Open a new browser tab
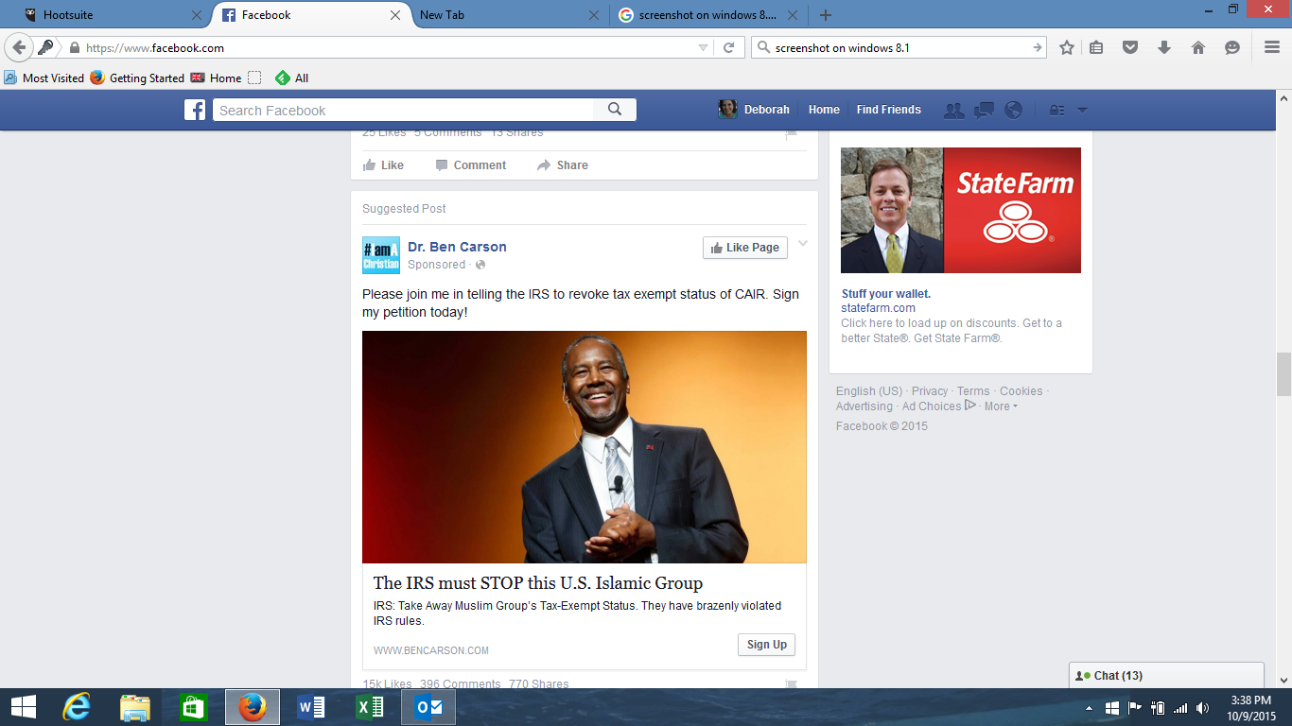Screen dimensions: 1292x726 826,15
